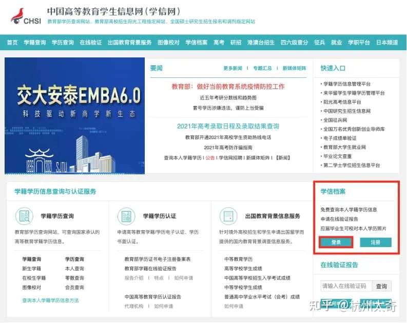Click the 注册 button in 学信档案
The height and width of the screenshot is (323, 407).
pyautogui.click(x=376, y=243)
